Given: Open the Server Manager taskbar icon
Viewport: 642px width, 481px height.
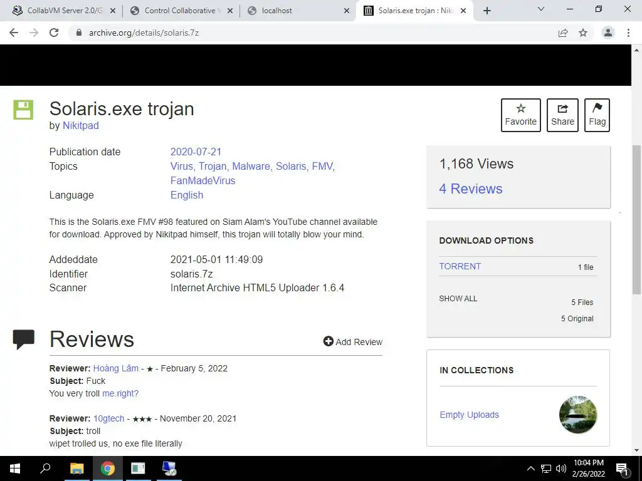Looking at the screenshot, I should point(138,468).
